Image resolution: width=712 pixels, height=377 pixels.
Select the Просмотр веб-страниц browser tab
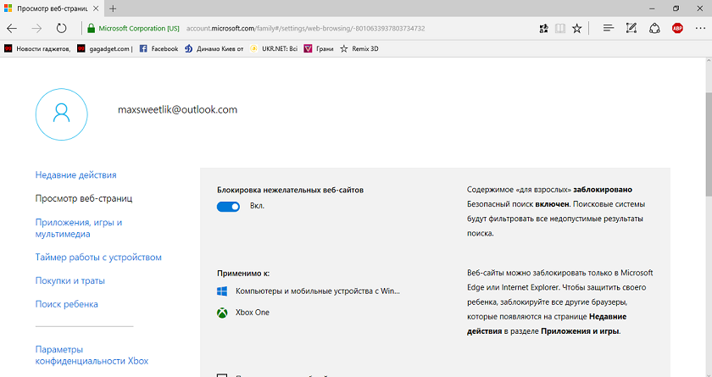[53, 8]
